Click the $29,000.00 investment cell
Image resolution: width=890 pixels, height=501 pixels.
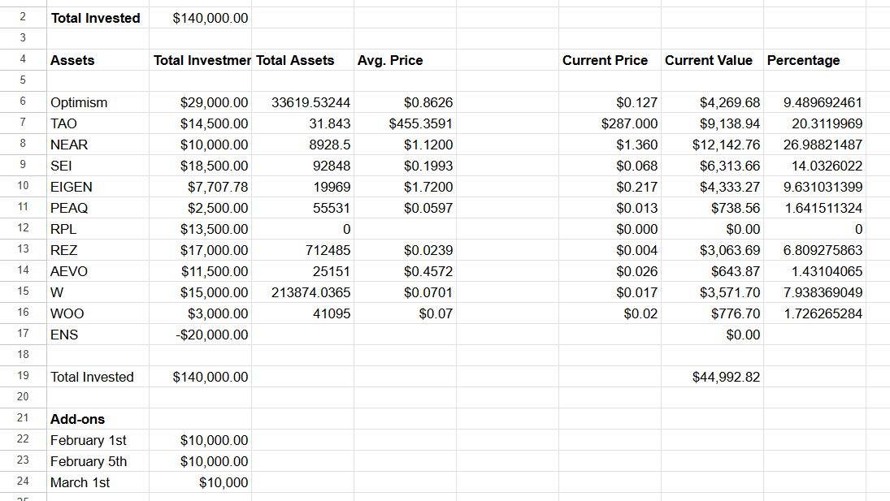pos(201,102)
